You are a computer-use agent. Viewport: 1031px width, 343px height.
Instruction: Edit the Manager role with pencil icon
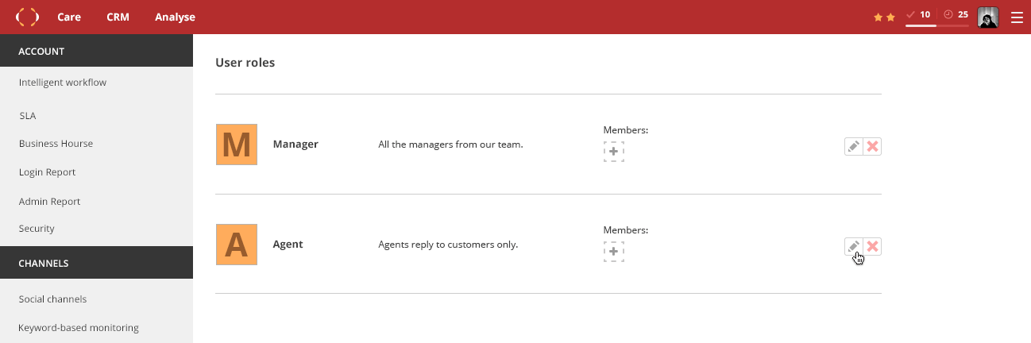coord(853,146)
